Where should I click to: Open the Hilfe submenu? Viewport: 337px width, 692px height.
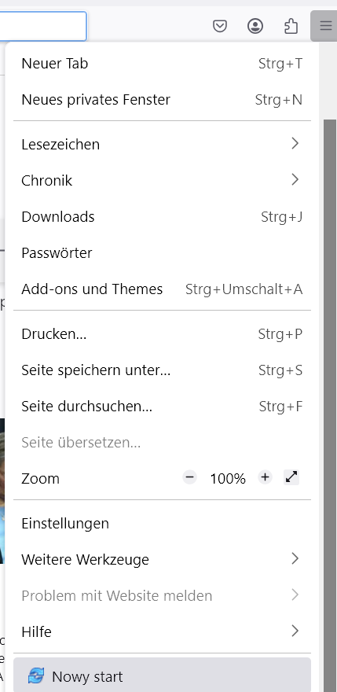(x=163, y=631)
